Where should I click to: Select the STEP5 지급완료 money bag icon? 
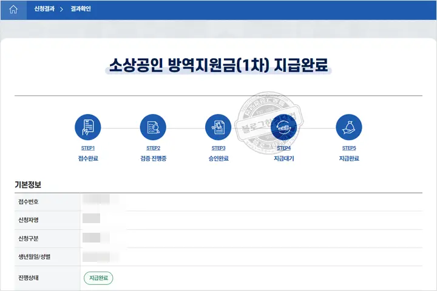pyautogui.click(x=349, y=127)
